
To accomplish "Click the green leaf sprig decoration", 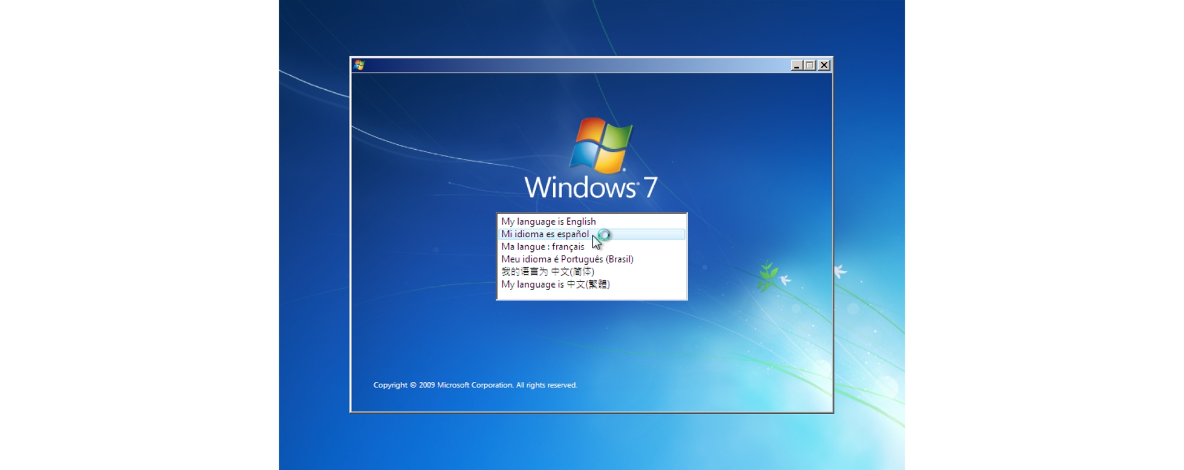I will click(768, 275).
